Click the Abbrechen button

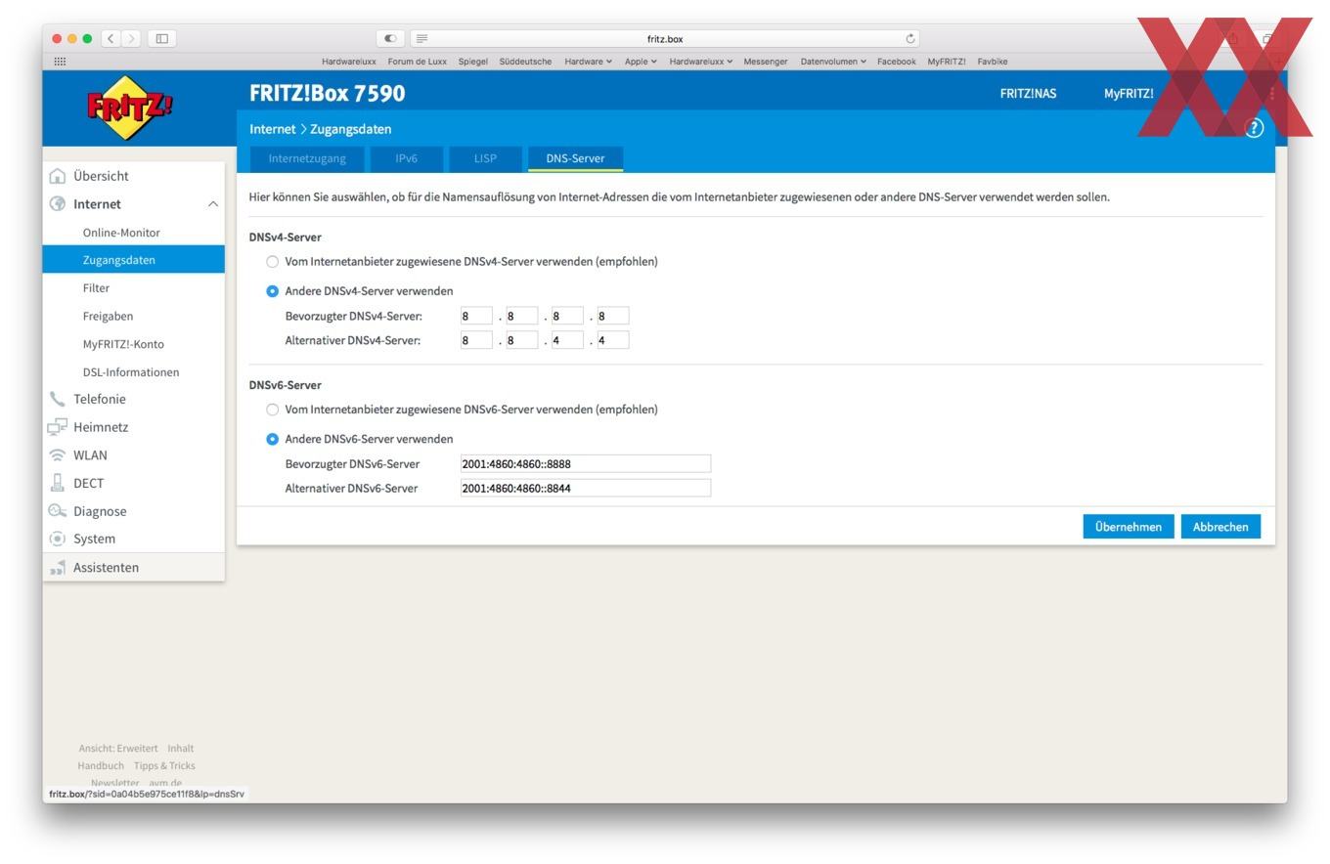pos(1220,527)
